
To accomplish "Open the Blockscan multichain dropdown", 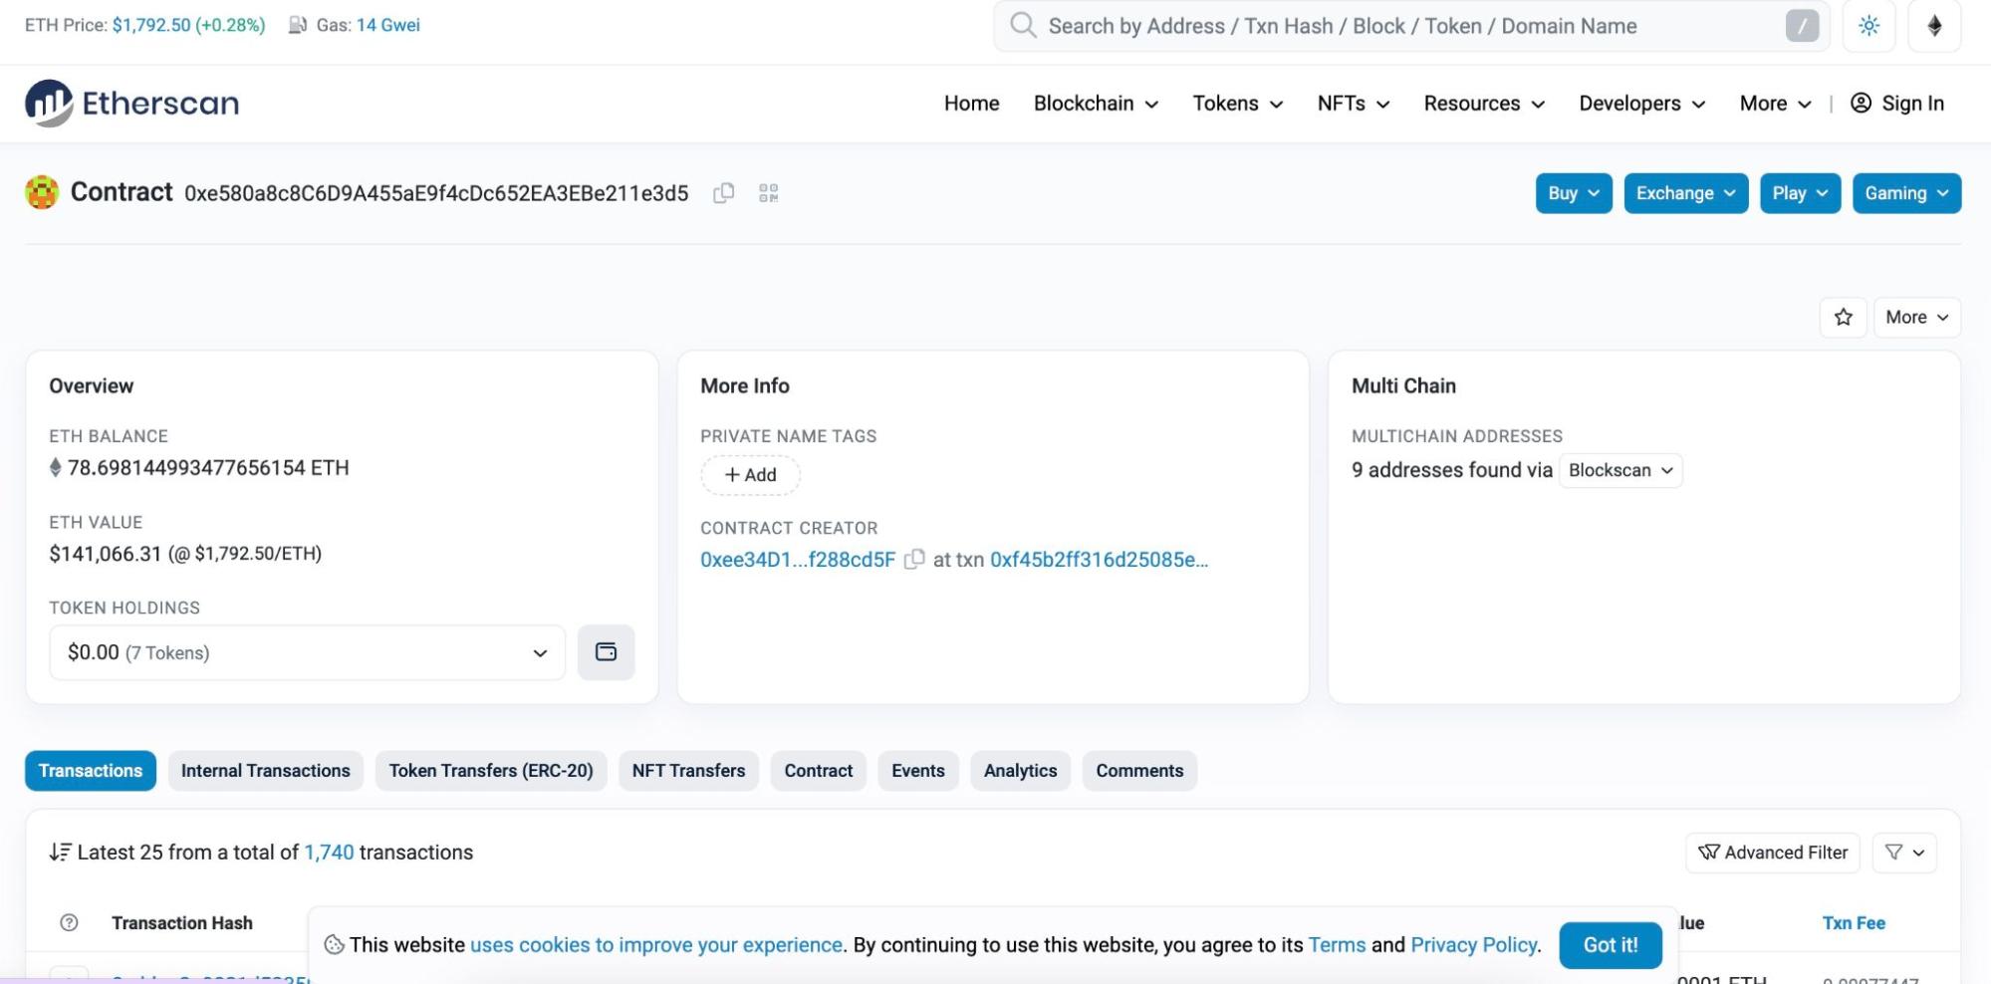I will coord(1619,470).
